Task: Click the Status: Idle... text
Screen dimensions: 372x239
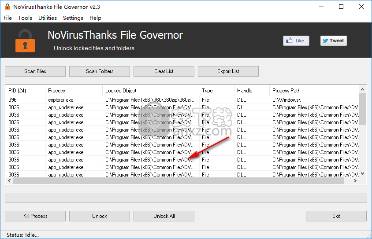Action: (23, 235)
